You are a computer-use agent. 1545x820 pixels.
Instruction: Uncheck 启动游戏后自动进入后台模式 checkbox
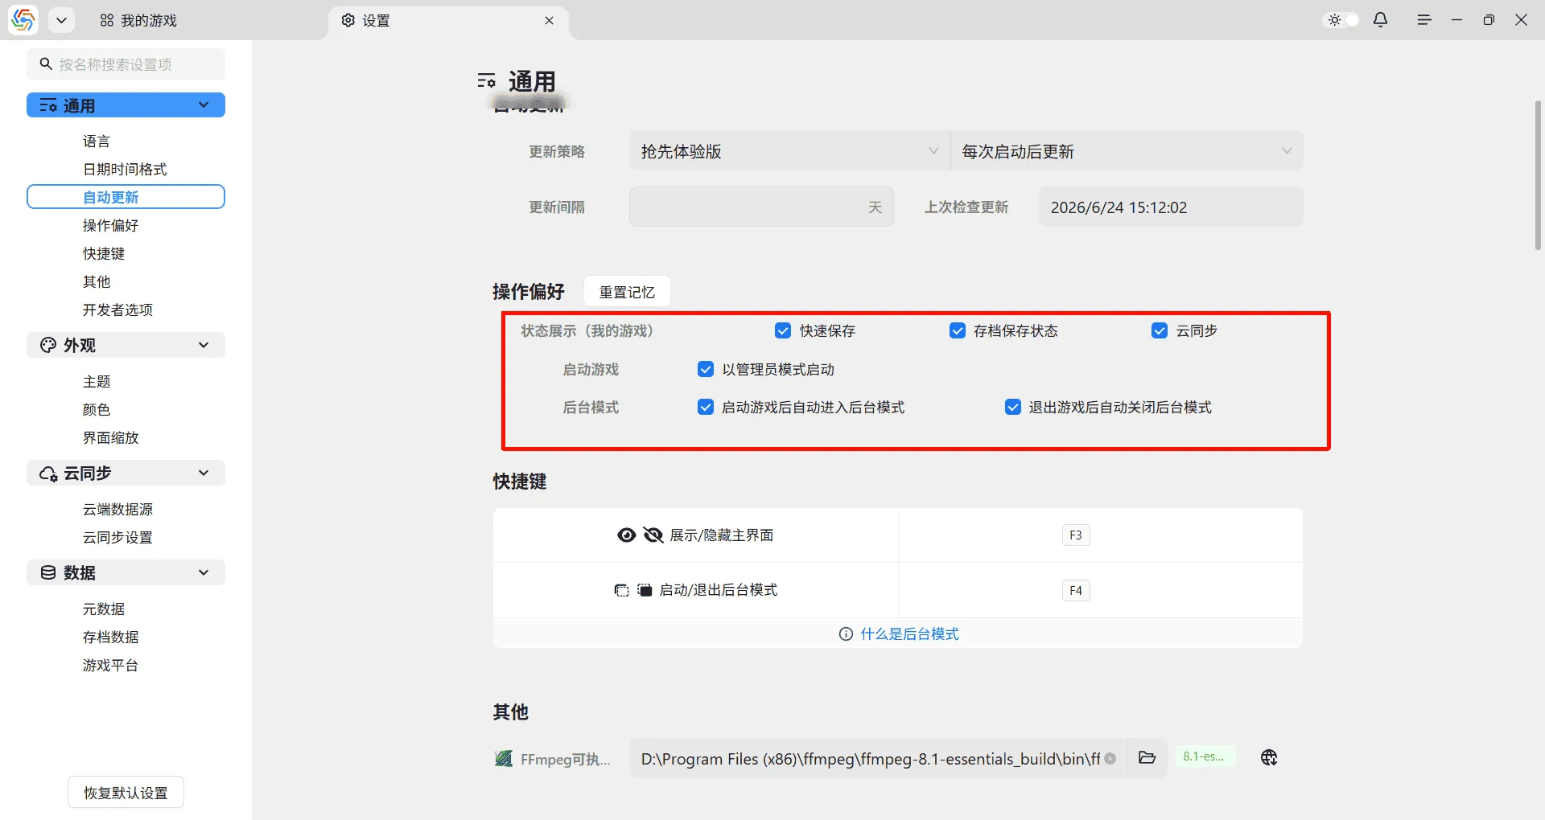(x=706, y=407)
